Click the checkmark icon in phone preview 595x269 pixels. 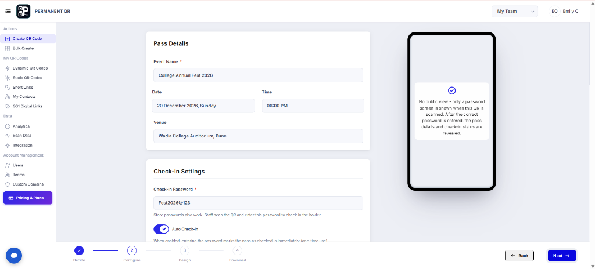[451, 90]
